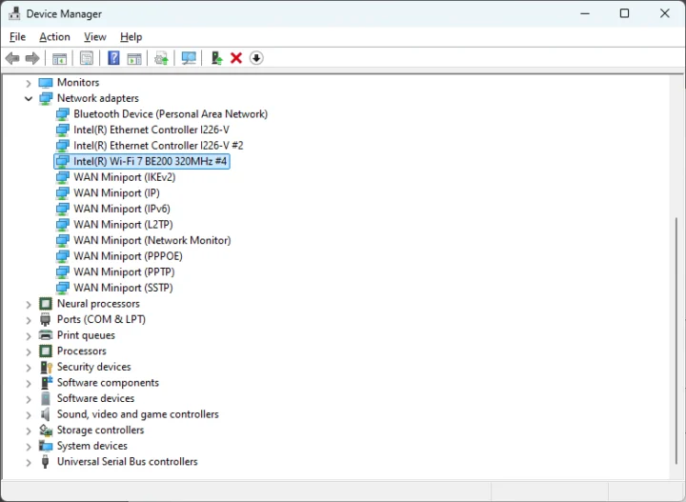Image resolution: width=686 pixels, height=502 pixels.
Task: Click the Monitors category icon
Action: [x=46, y=83]
